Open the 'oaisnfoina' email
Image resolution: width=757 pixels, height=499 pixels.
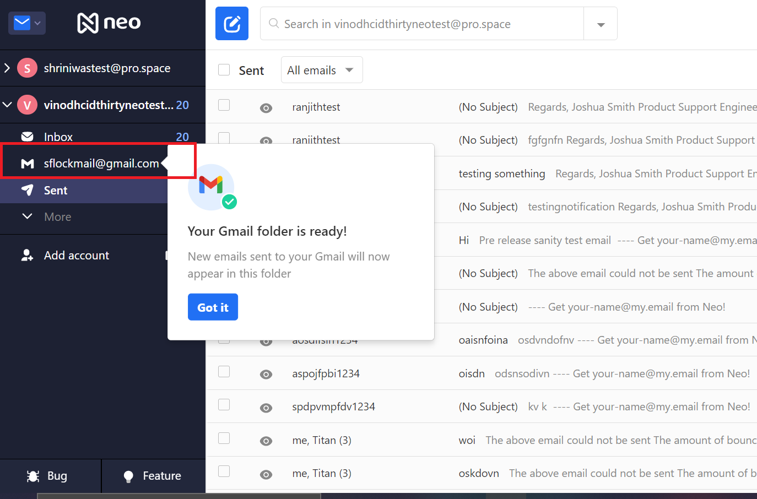[x=483, y=340]
